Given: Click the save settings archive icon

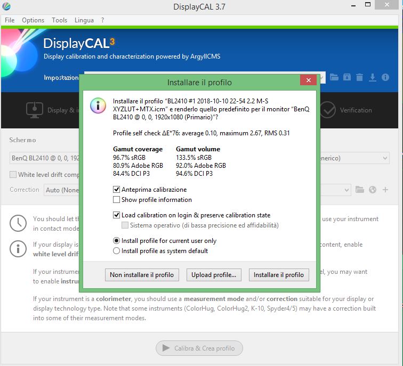Looking at the screenshot, I should [x=346, y=77].
